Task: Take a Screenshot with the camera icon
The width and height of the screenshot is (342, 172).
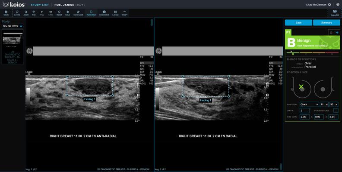Action: click(104, 12)
